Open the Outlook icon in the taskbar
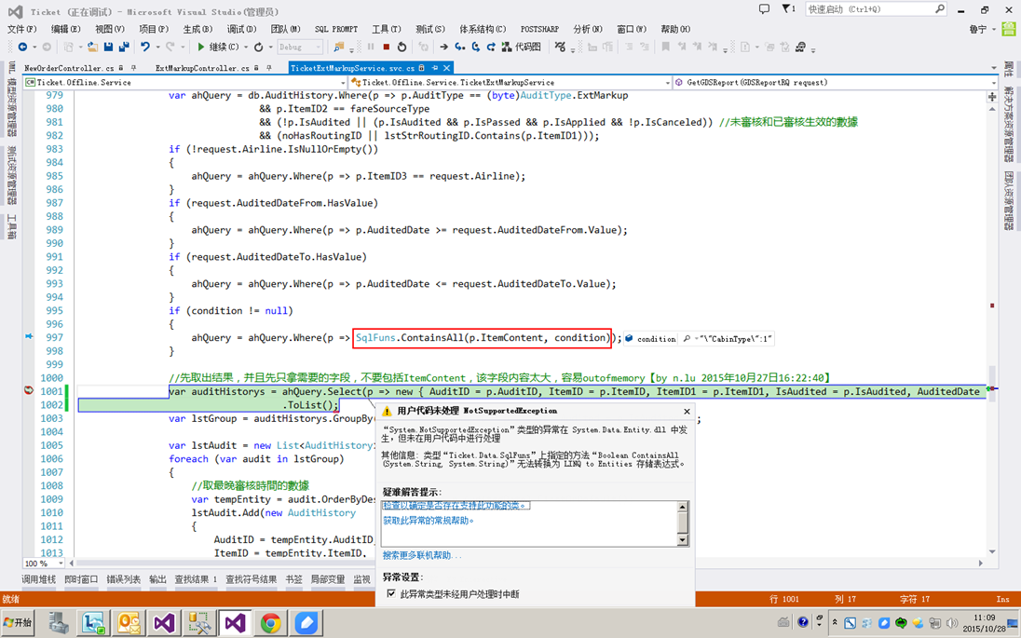This screenshot has height=638, width=1021. tap(129, 623)
